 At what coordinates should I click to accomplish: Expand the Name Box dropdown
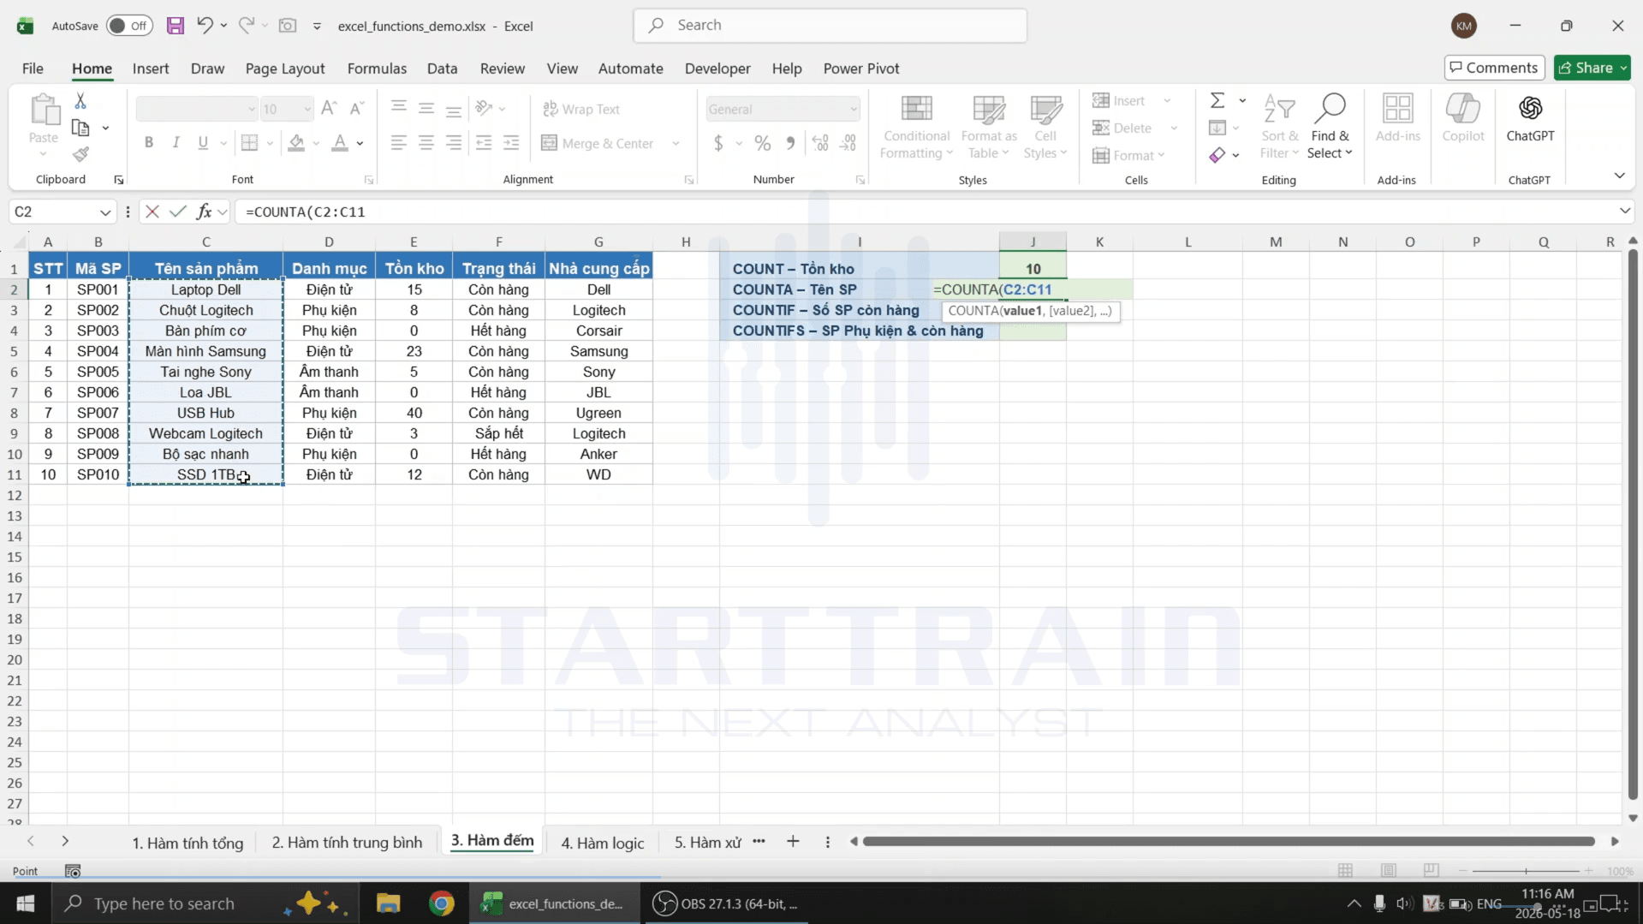click(x=104, y=212)
